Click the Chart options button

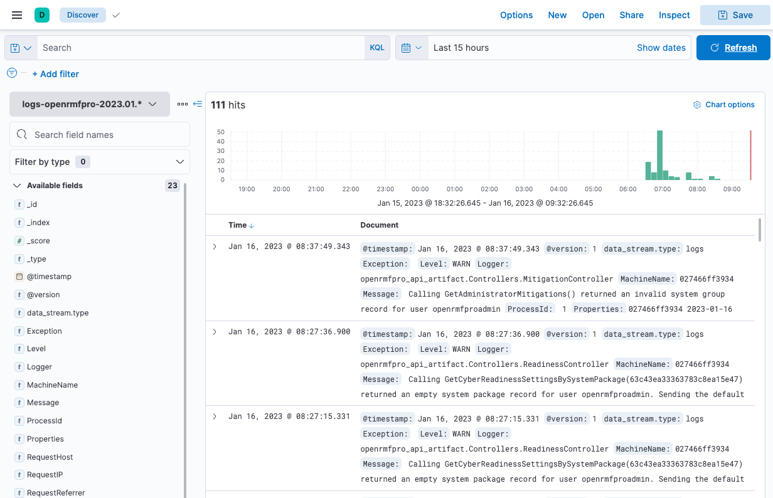(x=724, y=105)
